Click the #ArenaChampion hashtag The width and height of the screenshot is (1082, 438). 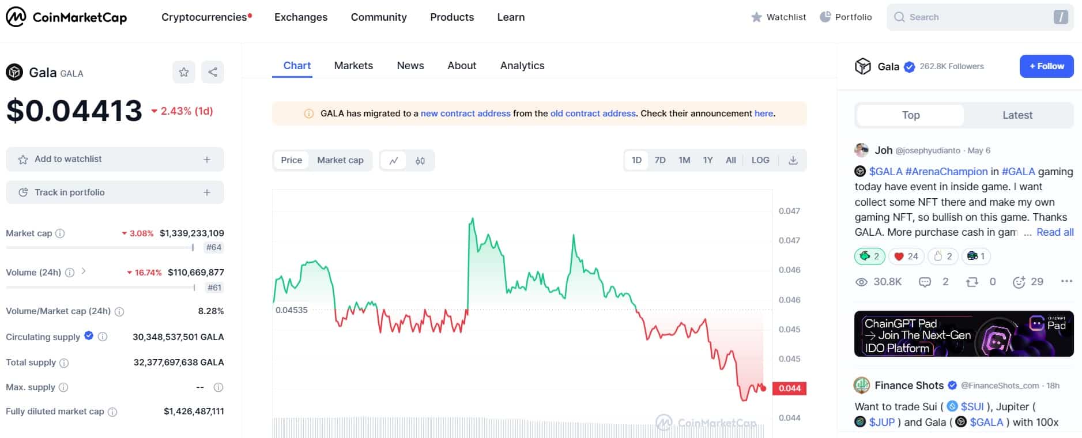pos(947,172)
